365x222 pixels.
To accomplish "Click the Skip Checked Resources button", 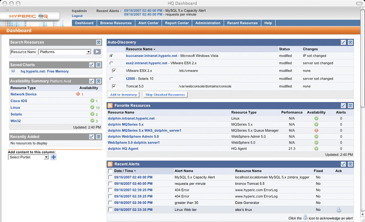I will pyautogui.click(x=165, y=95).
